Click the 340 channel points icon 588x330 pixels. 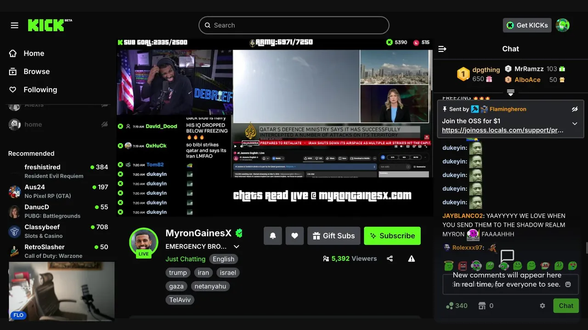[x=450, y=306]
